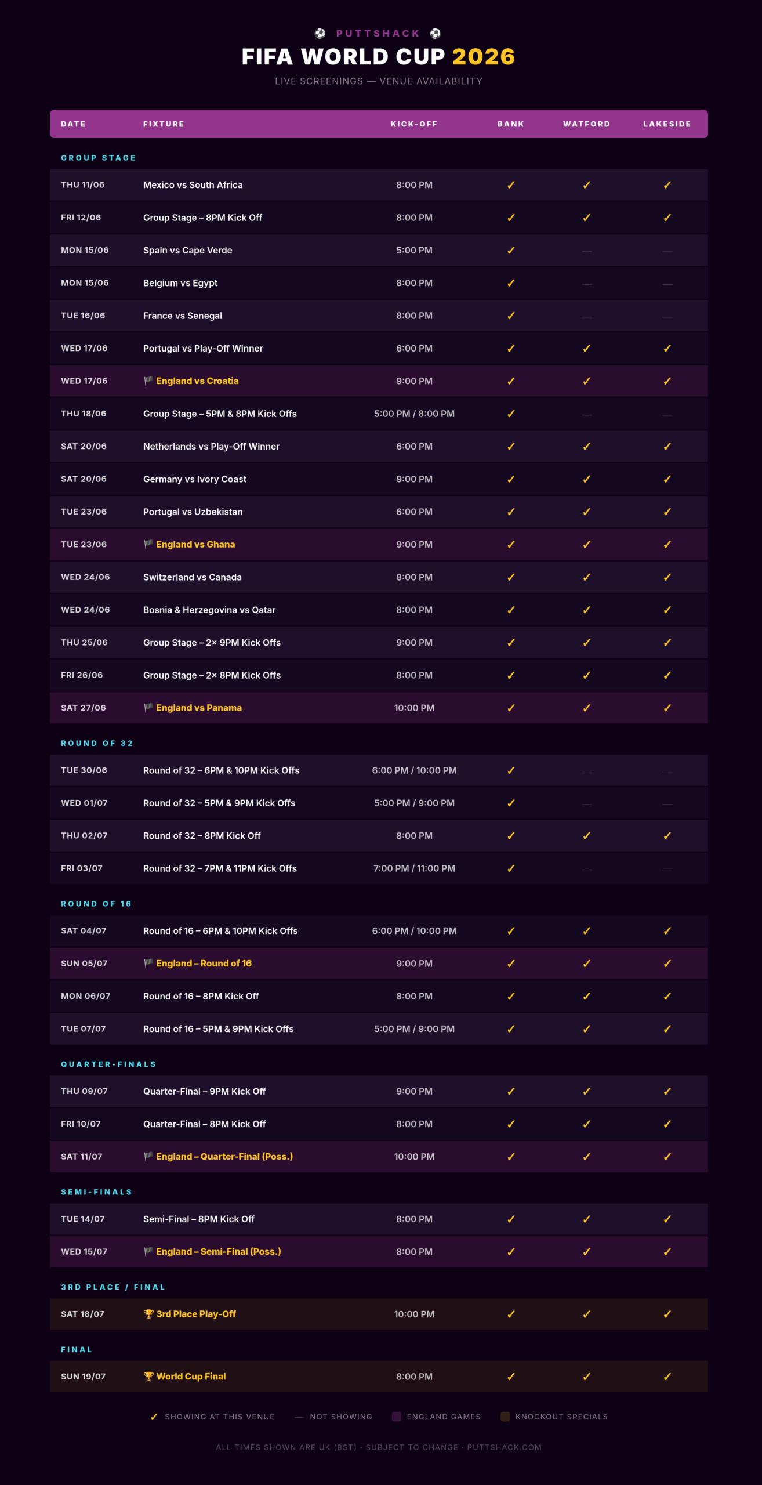Screen dimensions: 762x1485
Task: Click the Quarter-Final – 9PM Kick Off fixture
Action: (x=205, y=1091)
